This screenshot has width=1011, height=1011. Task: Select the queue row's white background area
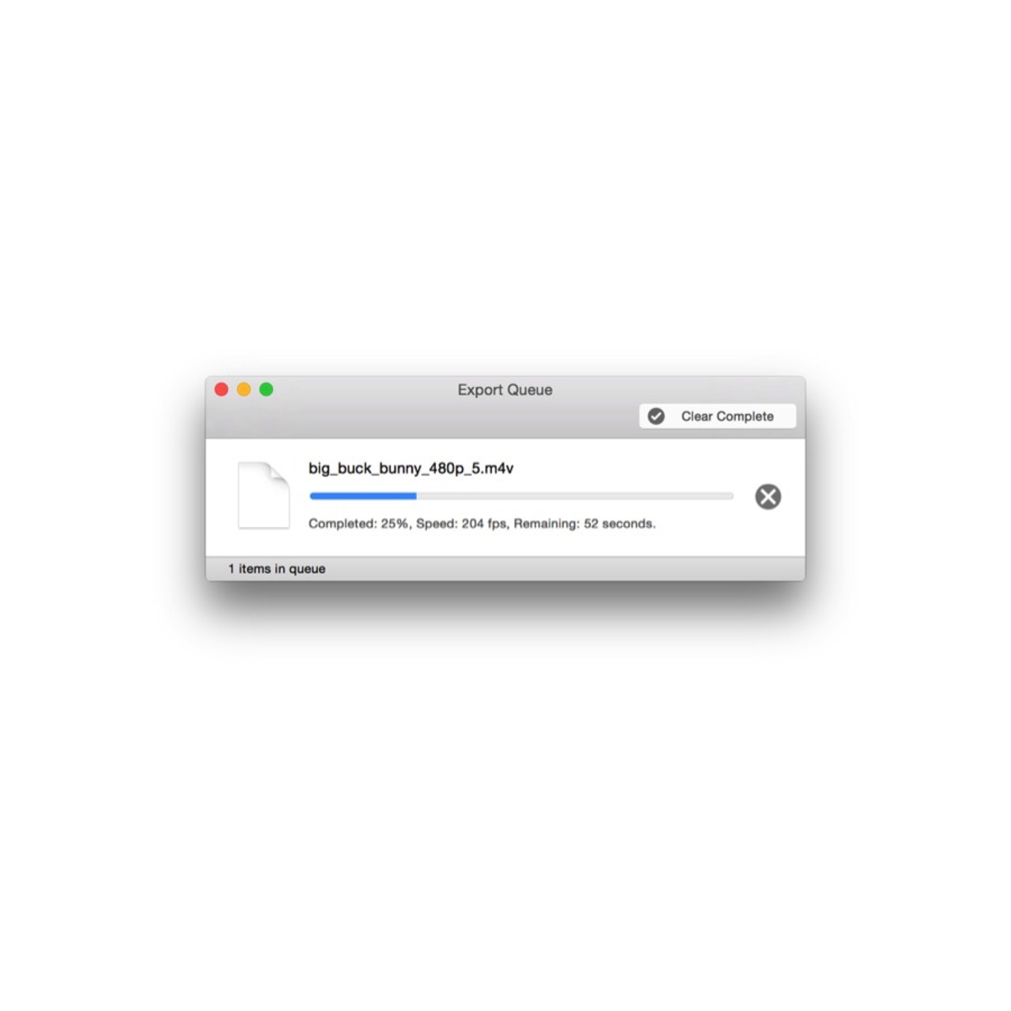[x=505, y=497]
